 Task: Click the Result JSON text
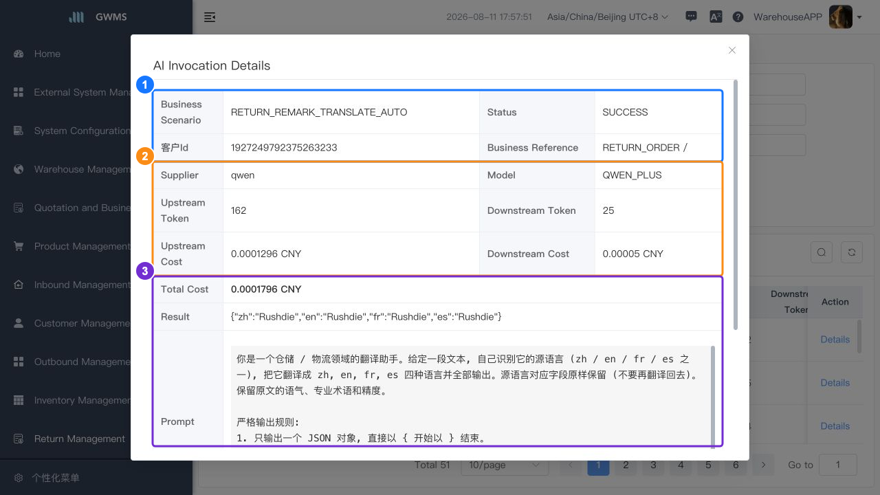point(366,316)
